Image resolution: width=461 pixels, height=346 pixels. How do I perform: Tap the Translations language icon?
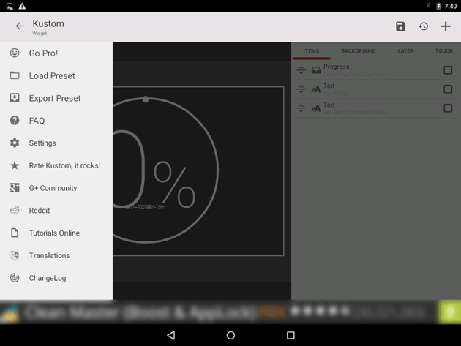(15, 255)
